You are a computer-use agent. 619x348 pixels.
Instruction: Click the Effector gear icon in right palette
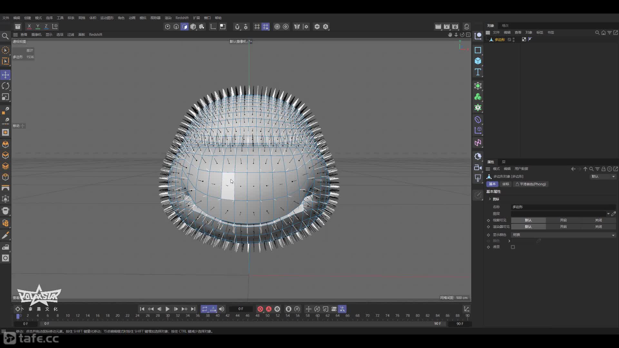478,108
